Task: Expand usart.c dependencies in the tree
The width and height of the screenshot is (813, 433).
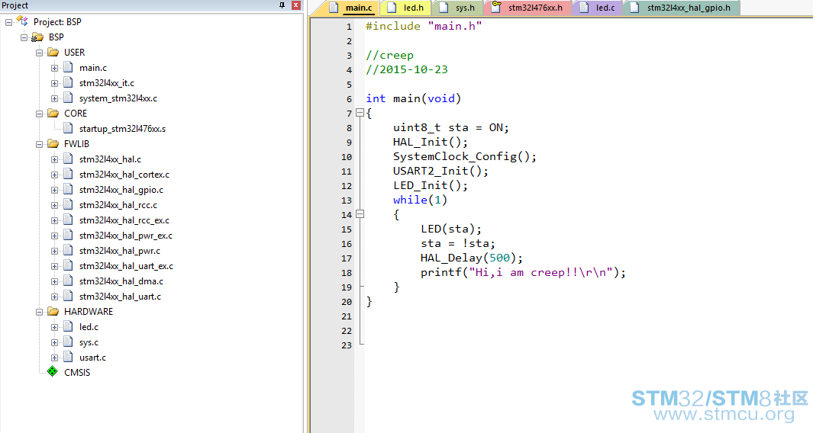Action: click(54, 358)
